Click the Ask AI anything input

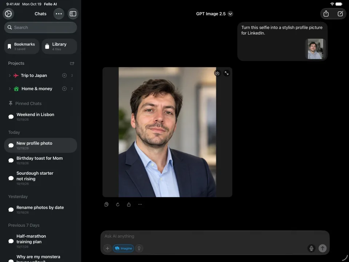[215, 236]
